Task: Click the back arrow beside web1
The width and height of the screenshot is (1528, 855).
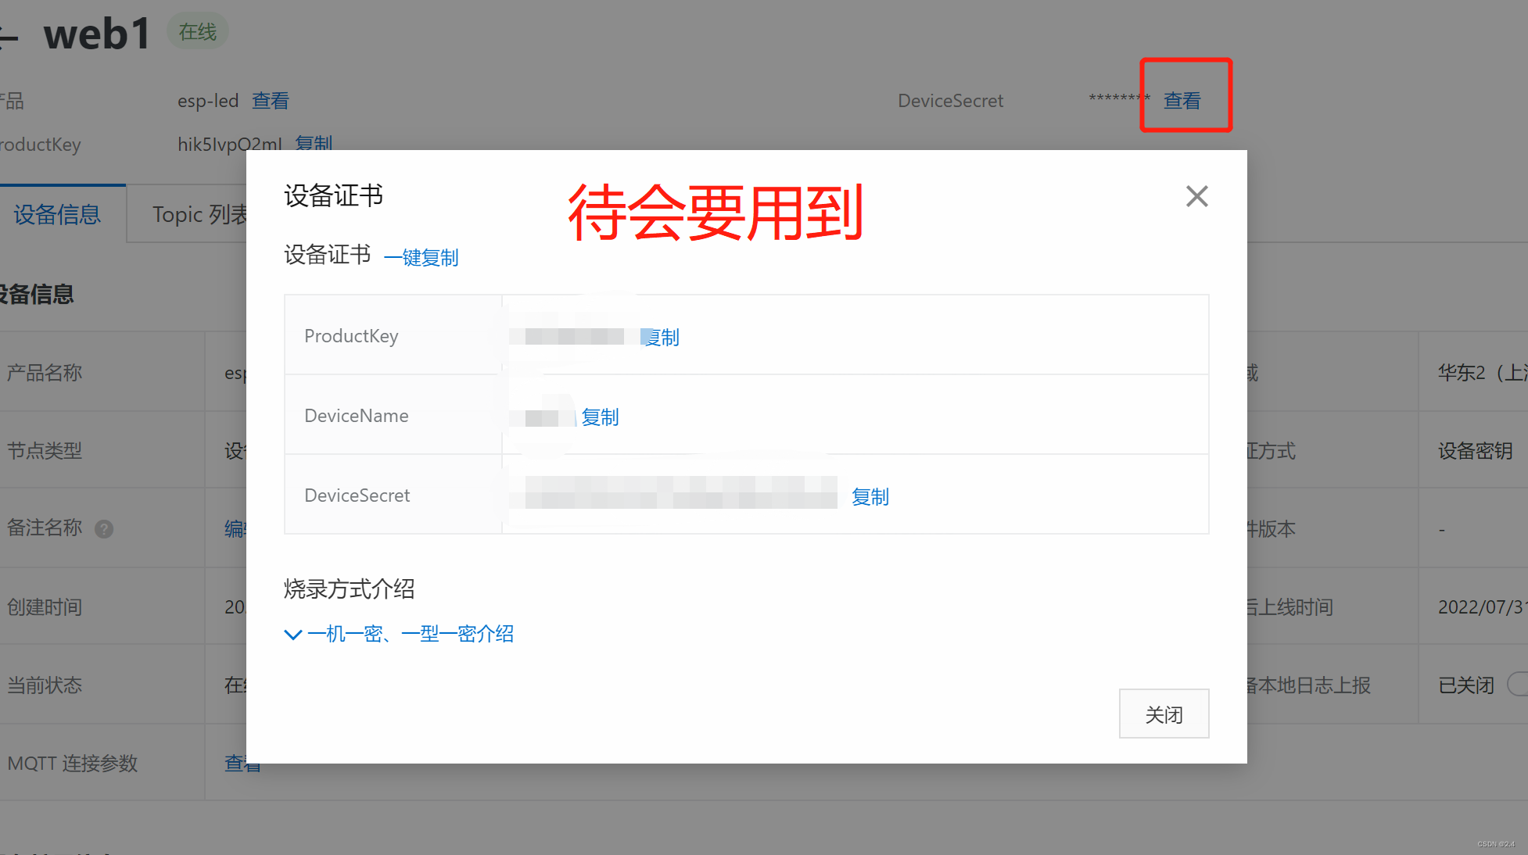Action: click(8, 36)
